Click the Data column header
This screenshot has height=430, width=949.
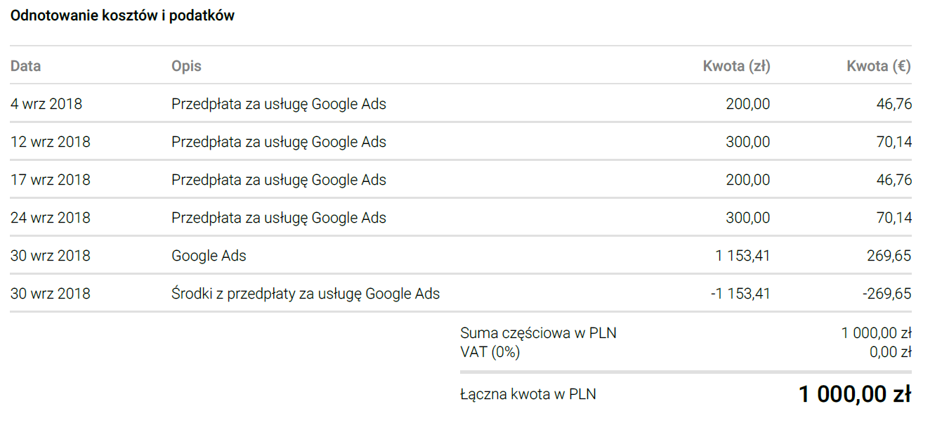(25, 66)
